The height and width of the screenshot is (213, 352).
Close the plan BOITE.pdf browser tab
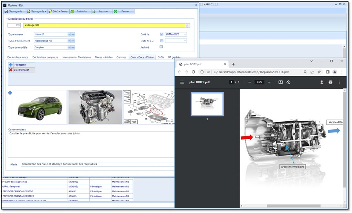[225, 64]
